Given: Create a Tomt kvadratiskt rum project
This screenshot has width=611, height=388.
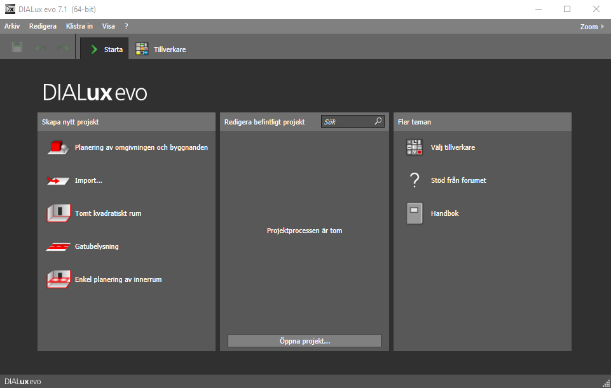Looking at the screenshot, I should click(108, 213).
